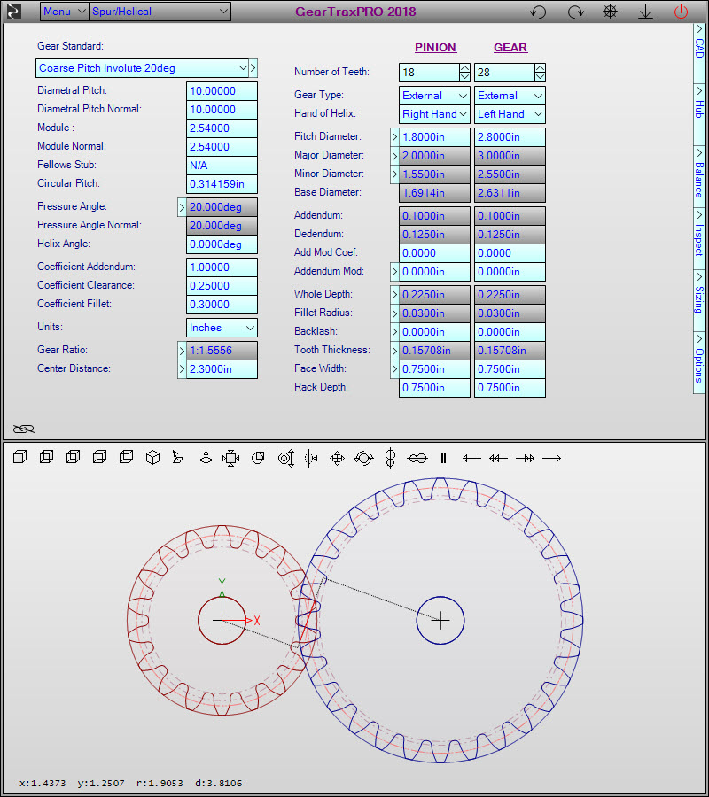Screen dimensions: 709x797
Task: Open the Menu dropdown
Action: (64, 12)
